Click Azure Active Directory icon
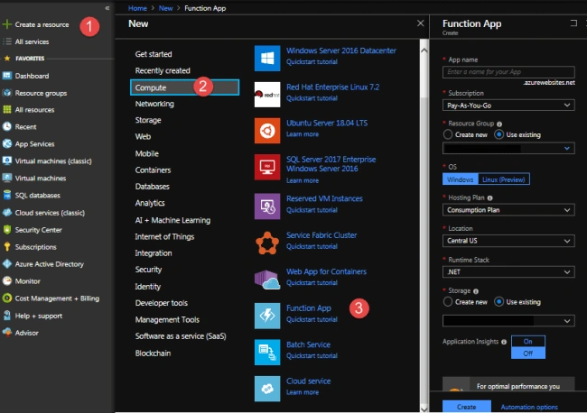This screenshot has width=587, height=413. coord(6,264)
